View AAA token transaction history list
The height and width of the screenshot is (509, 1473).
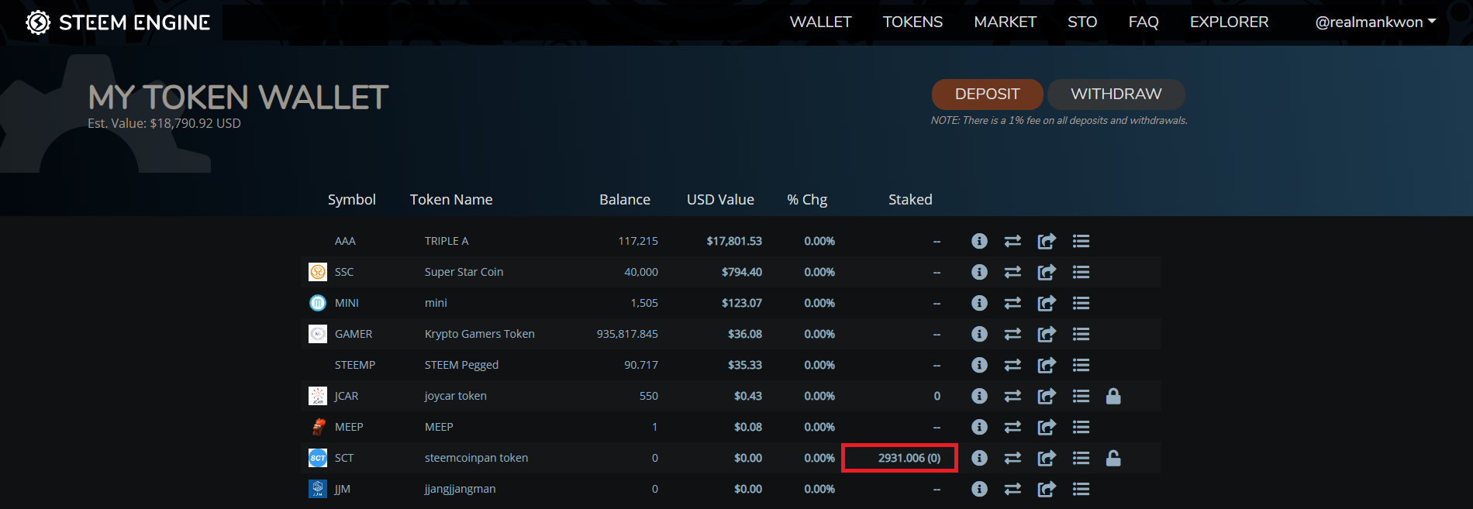(x=1081, y=241)
